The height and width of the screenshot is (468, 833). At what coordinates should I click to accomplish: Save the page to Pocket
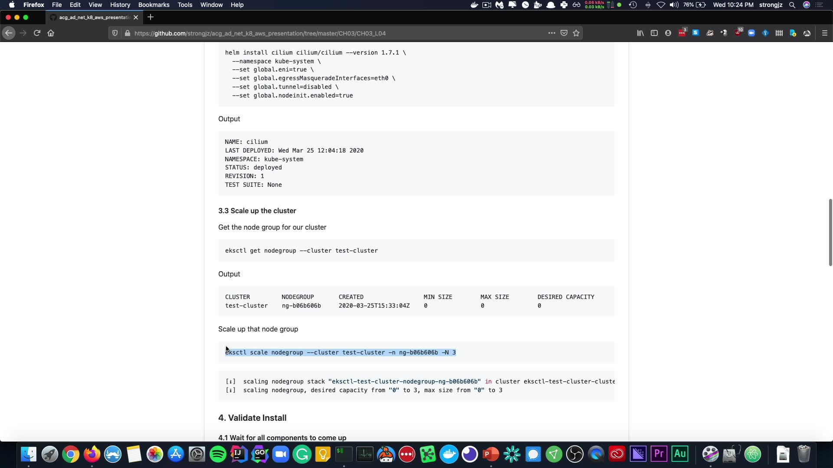coord(564,33)
